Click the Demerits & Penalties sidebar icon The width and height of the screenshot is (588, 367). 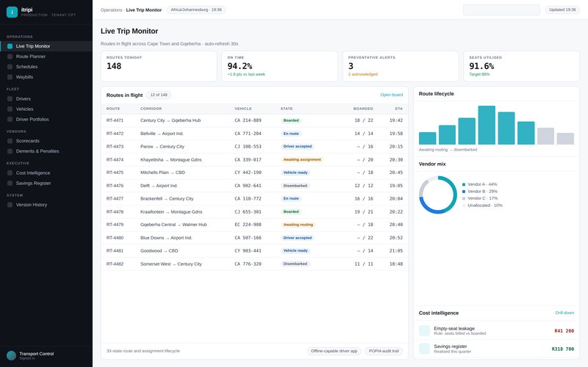pyautogui.click(x=10, y=151)
